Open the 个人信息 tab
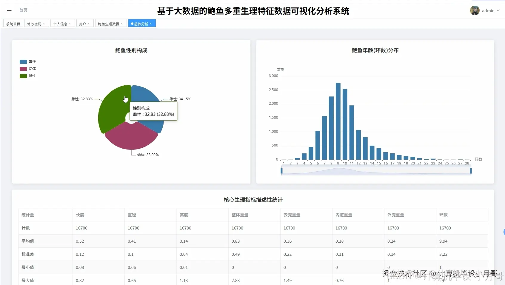The width and height of the screenshot is (505, 285). click(x=60, y=23)
